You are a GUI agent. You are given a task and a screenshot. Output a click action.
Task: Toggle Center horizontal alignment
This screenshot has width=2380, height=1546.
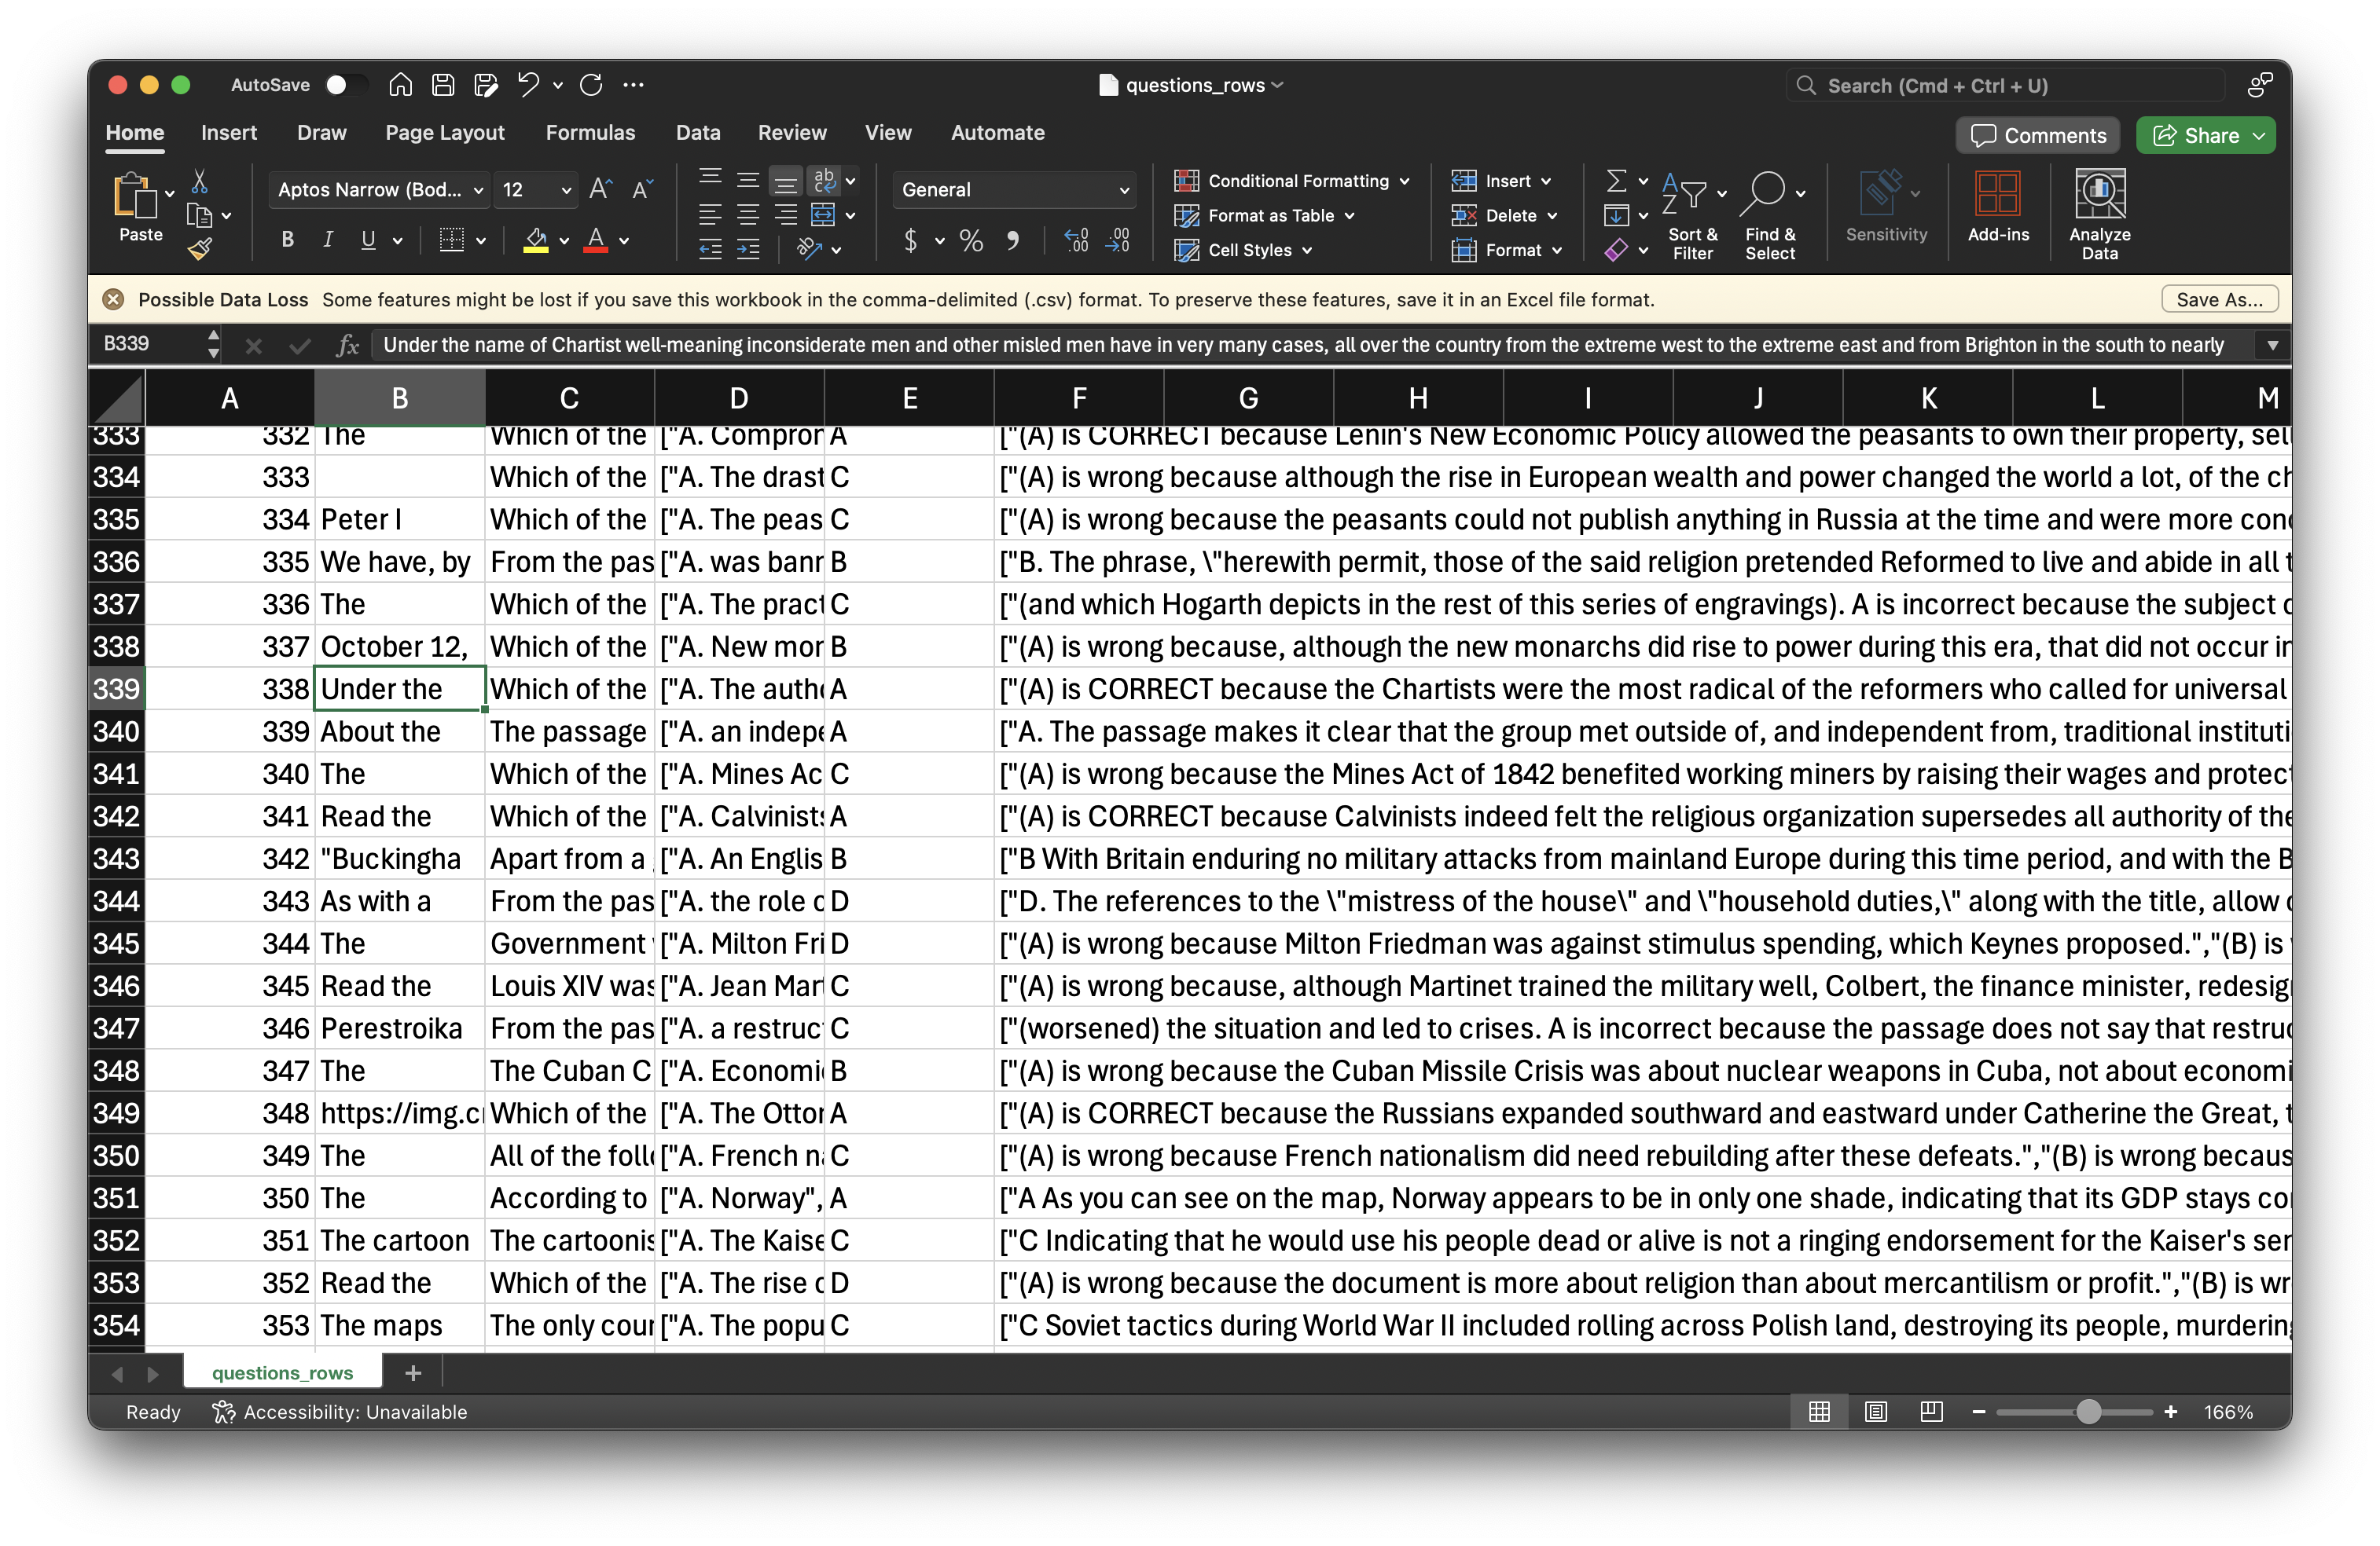tap(748, 215)
